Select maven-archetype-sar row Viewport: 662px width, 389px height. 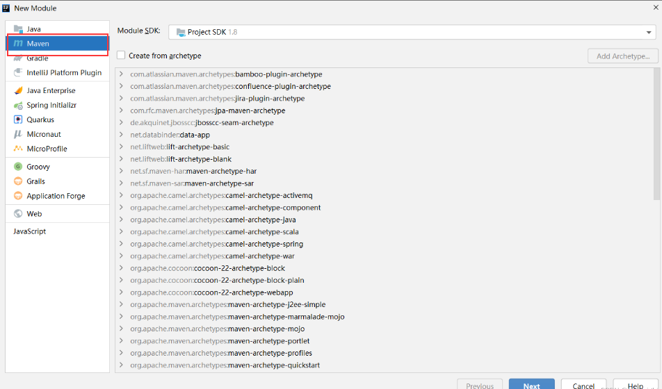pyautogui.click(x=384, y=183)
